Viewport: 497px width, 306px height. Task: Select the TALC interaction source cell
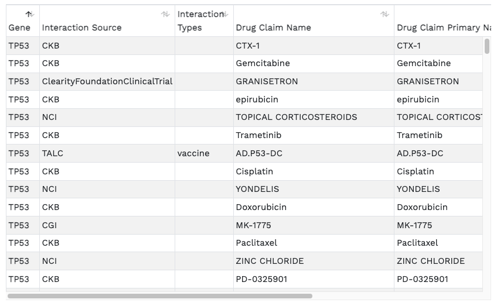tap(53, 153)
